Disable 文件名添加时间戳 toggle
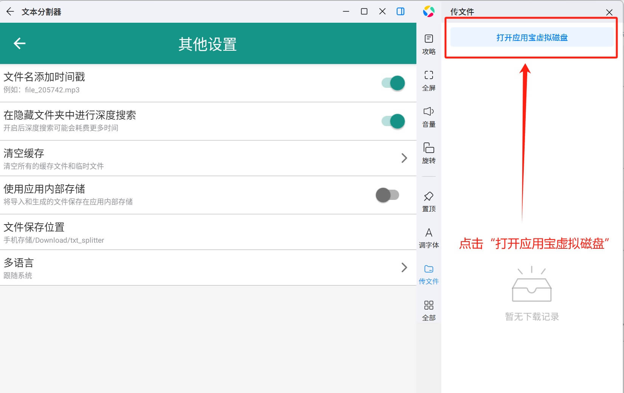 pos(393,83)
